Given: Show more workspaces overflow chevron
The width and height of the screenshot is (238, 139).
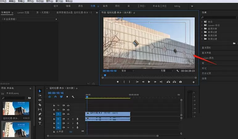Looking at the screenshot, I should (x=192, y=6).
